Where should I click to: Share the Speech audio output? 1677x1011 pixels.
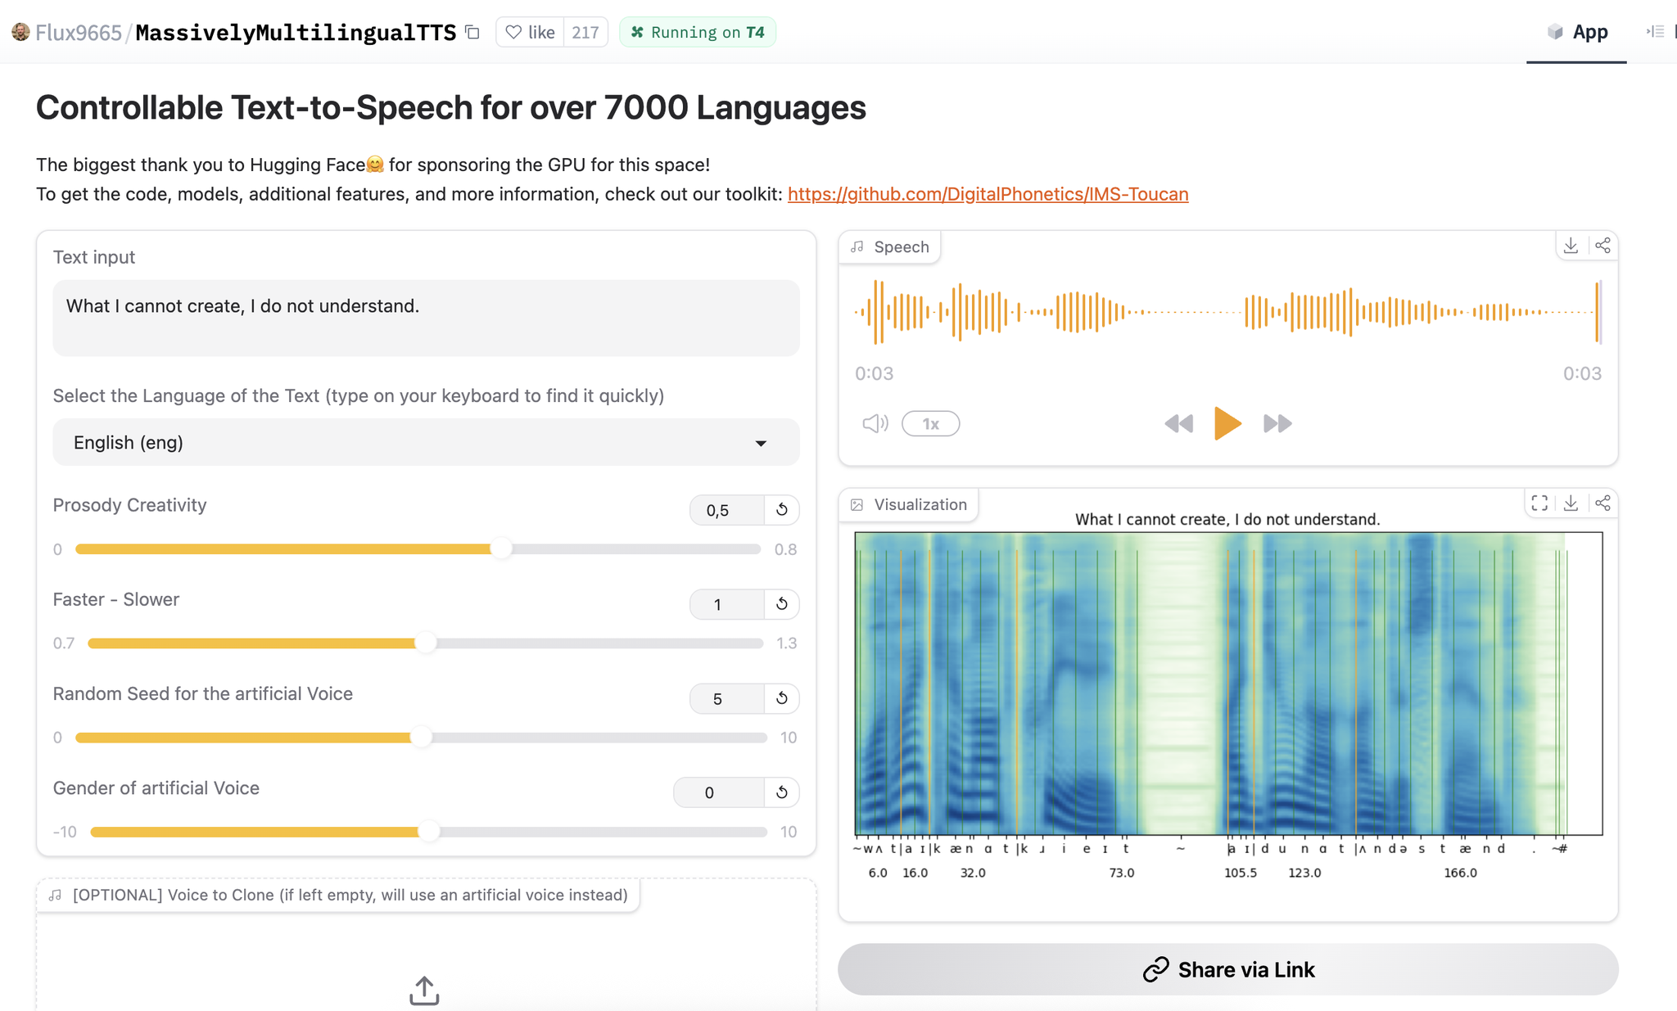coord(1602,246)
